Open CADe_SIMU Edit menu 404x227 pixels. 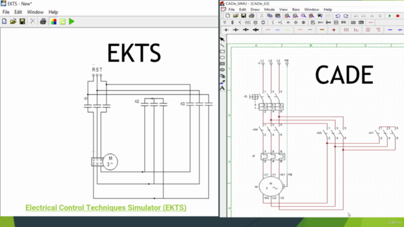pyautogui.click(x=242, y=9)
